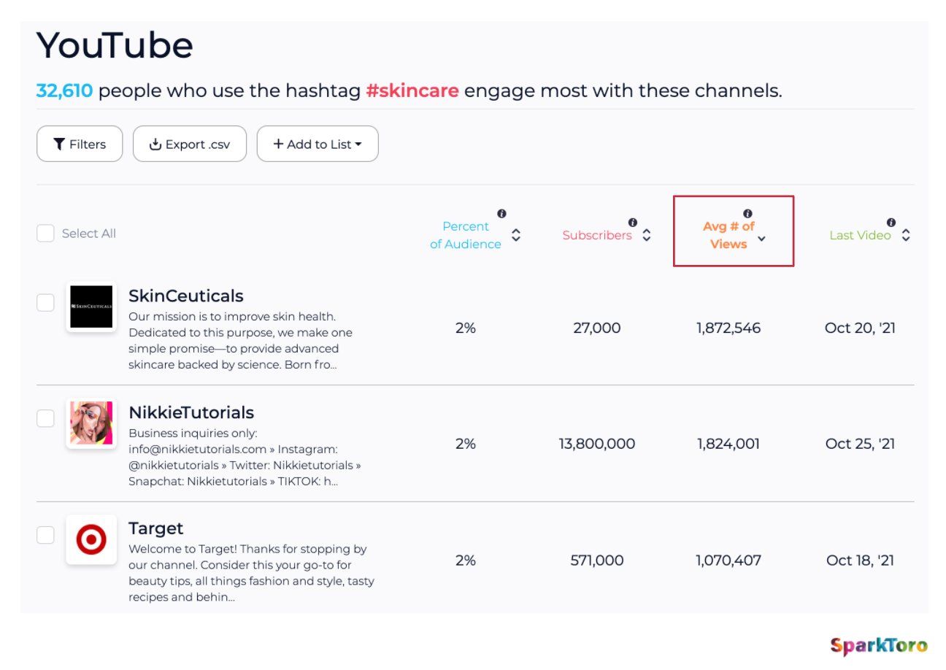This screenshot has height=670, width=946.
Task: Open the #skincare hashtag link
Action: [412, 91]
